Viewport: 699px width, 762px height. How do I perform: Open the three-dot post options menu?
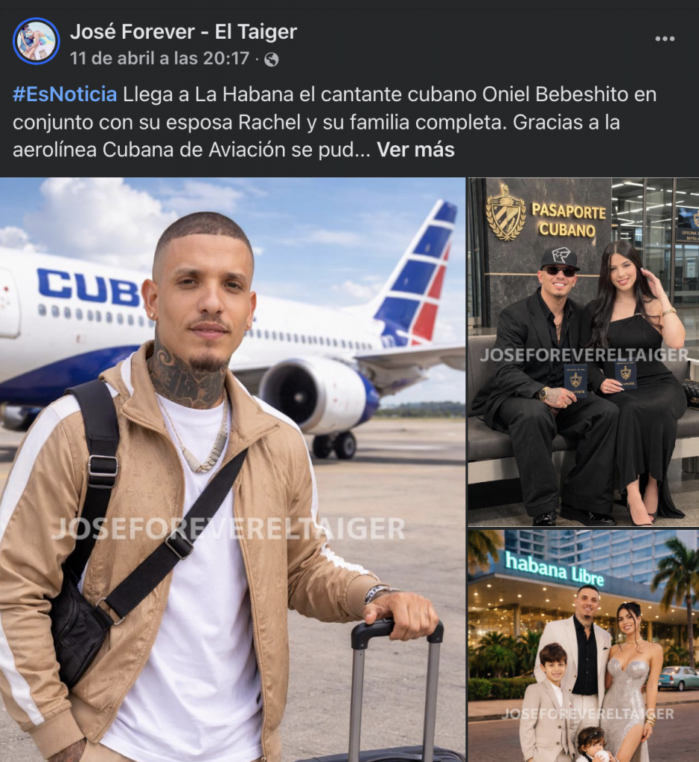tap(665, 39)
